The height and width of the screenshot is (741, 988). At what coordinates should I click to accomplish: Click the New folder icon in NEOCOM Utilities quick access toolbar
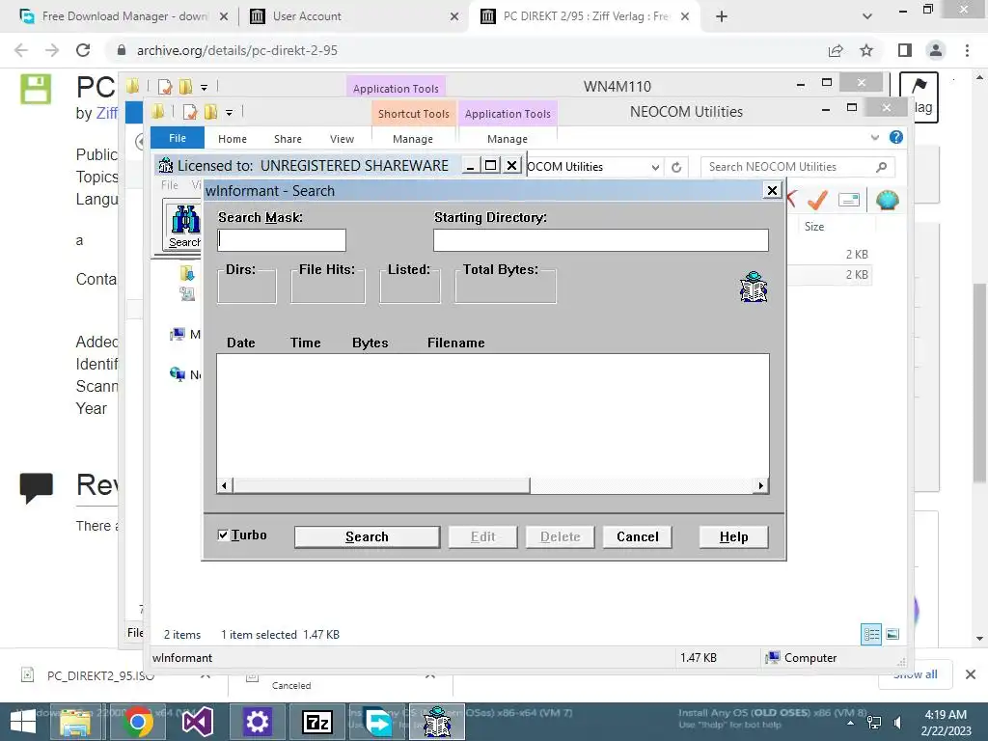(x=210, y=112)
